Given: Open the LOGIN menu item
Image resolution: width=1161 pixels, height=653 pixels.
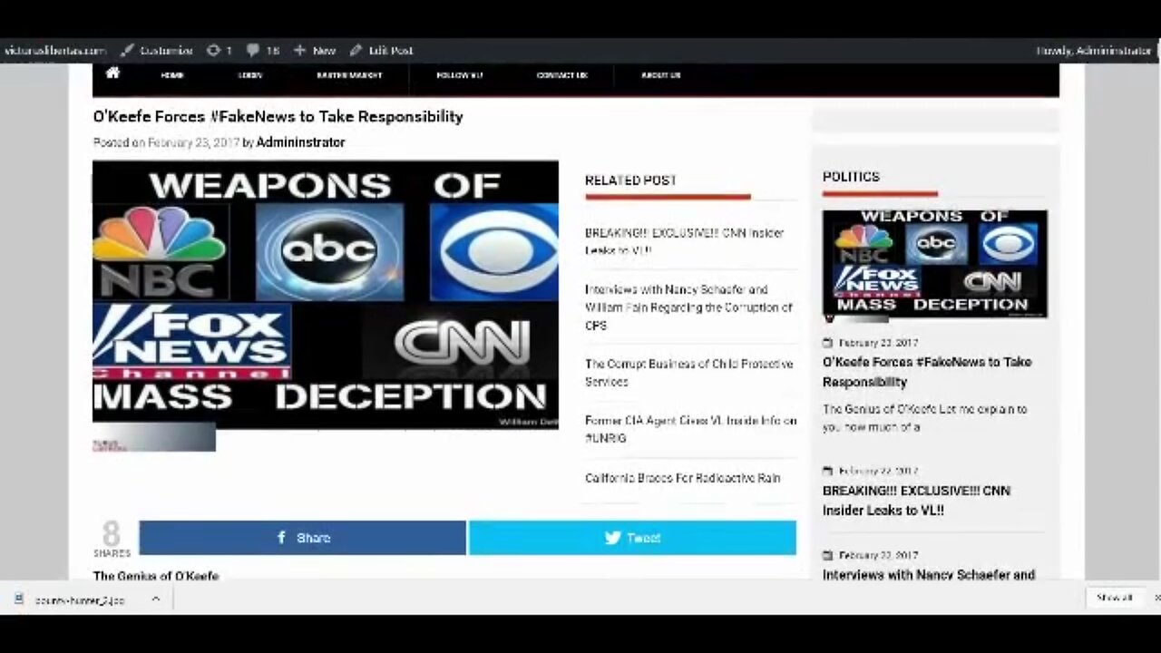Looking at the screenshot, I should click(x=250, y=75).
